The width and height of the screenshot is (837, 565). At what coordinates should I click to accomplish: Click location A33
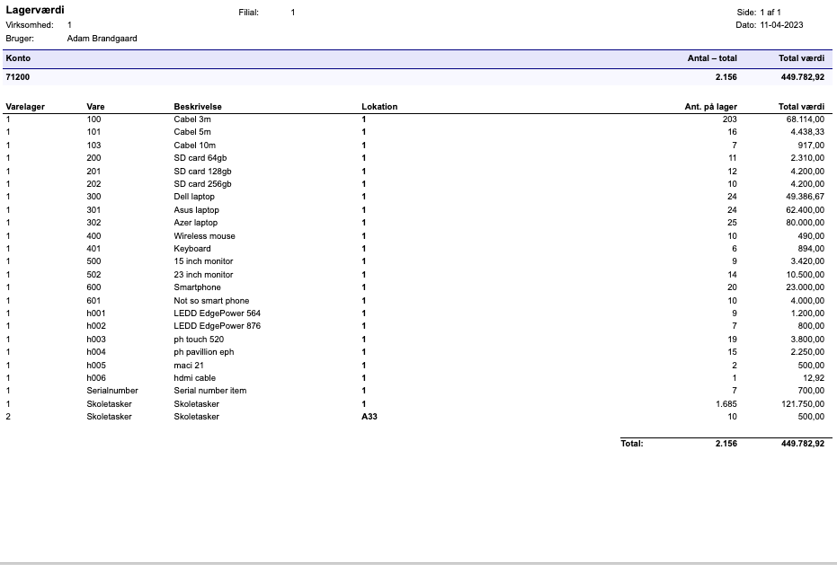click(x=370, y=417)
